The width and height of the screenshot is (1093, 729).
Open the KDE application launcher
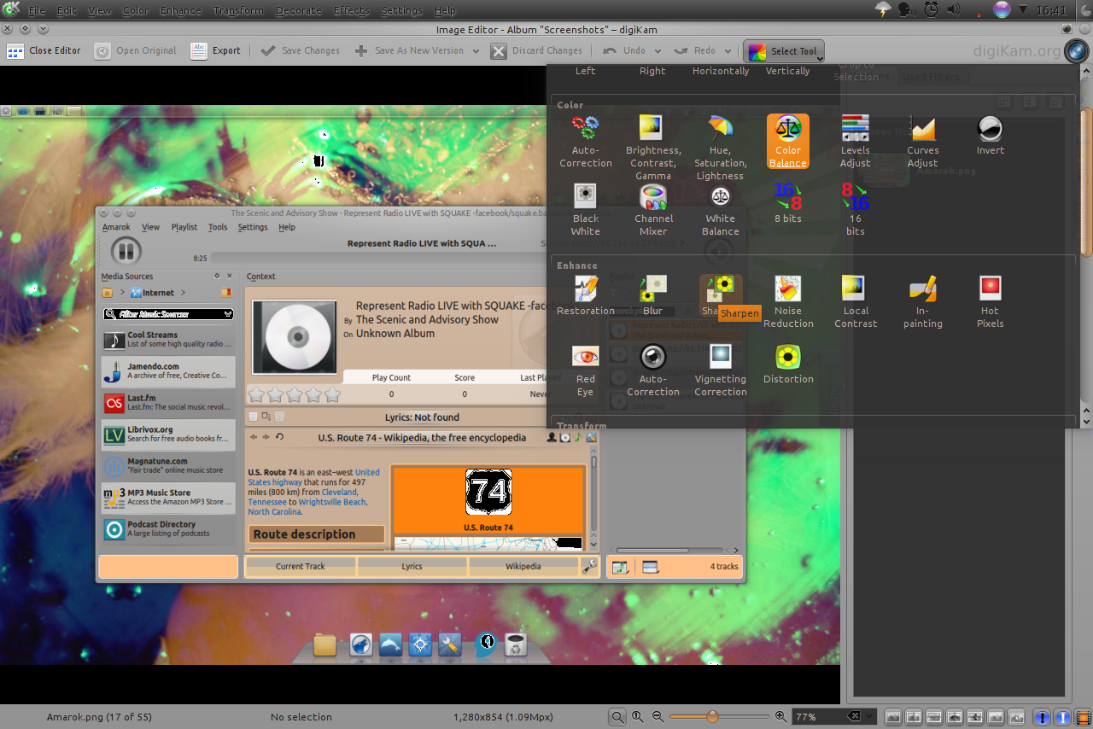coord(11,10)
